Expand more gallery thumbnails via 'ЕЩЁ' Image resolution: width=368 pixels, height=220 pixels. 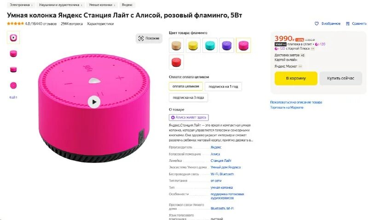click(x=13, y=97)
